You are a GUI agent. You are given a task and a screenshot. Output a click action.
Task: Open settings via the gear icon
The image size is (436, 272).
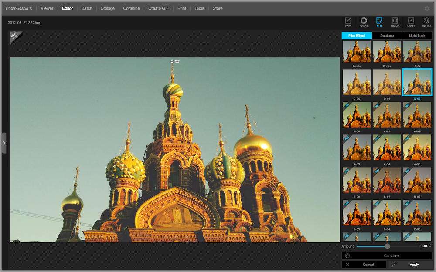[x=427, y=8]
